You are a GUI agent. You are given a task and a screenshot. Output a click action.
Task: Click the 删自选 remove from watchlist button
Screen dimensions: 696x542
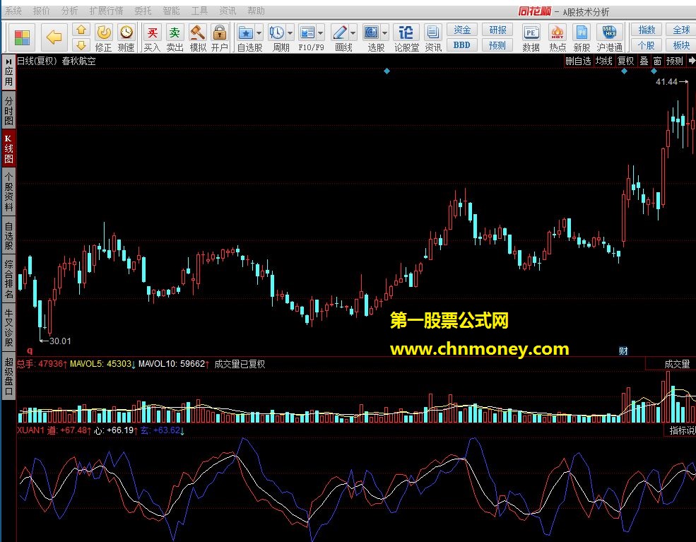pyautogui.click(x=578, y=61)
